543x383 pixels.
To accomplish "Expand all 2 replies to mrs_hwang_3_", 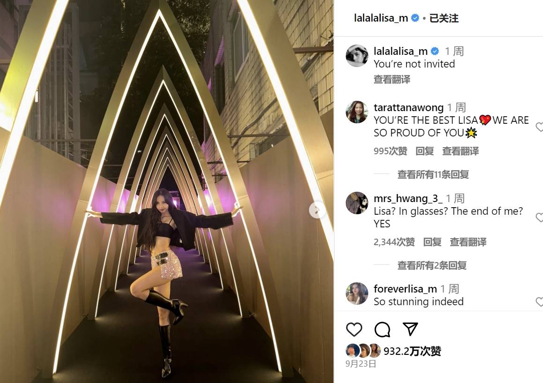I will pos(432,265).
